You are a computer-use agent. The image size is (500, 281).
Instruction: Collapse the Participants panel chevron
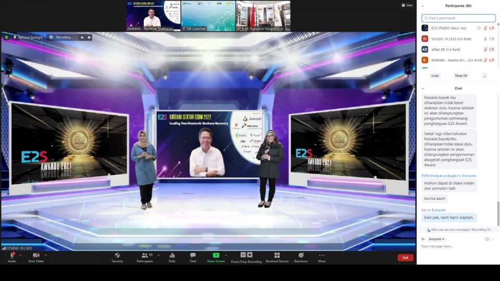[422, 6]
